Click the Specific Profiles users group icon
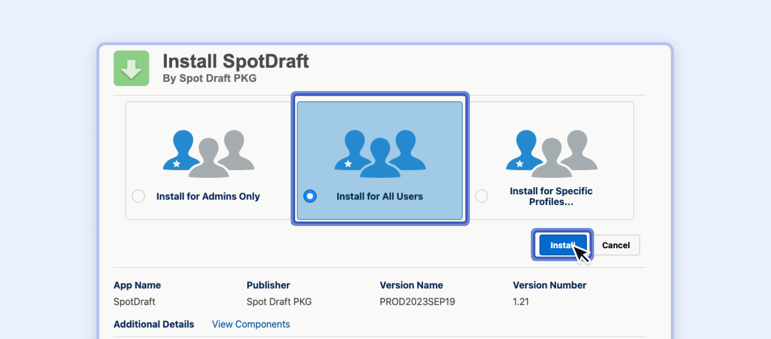 pos(552,153)
